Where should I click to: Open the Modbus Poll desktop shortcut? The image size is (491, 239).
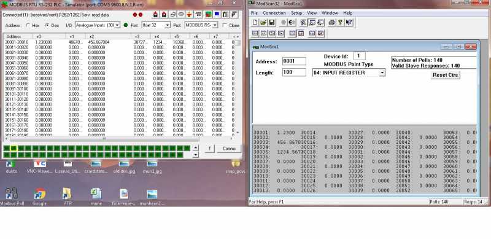(12, 197)
